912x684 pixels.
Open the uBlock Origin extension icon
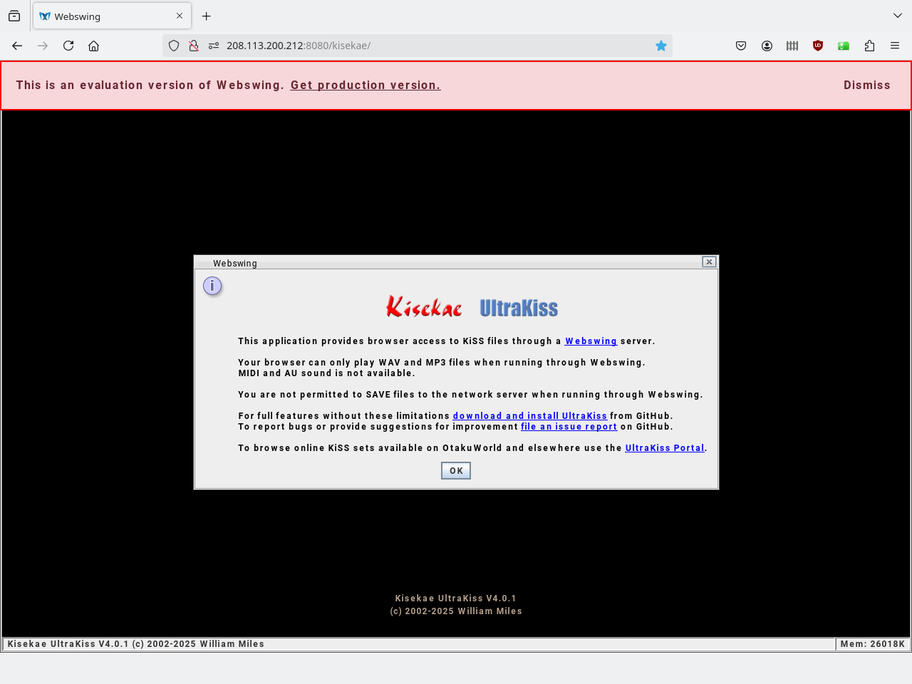click(818, 46)
